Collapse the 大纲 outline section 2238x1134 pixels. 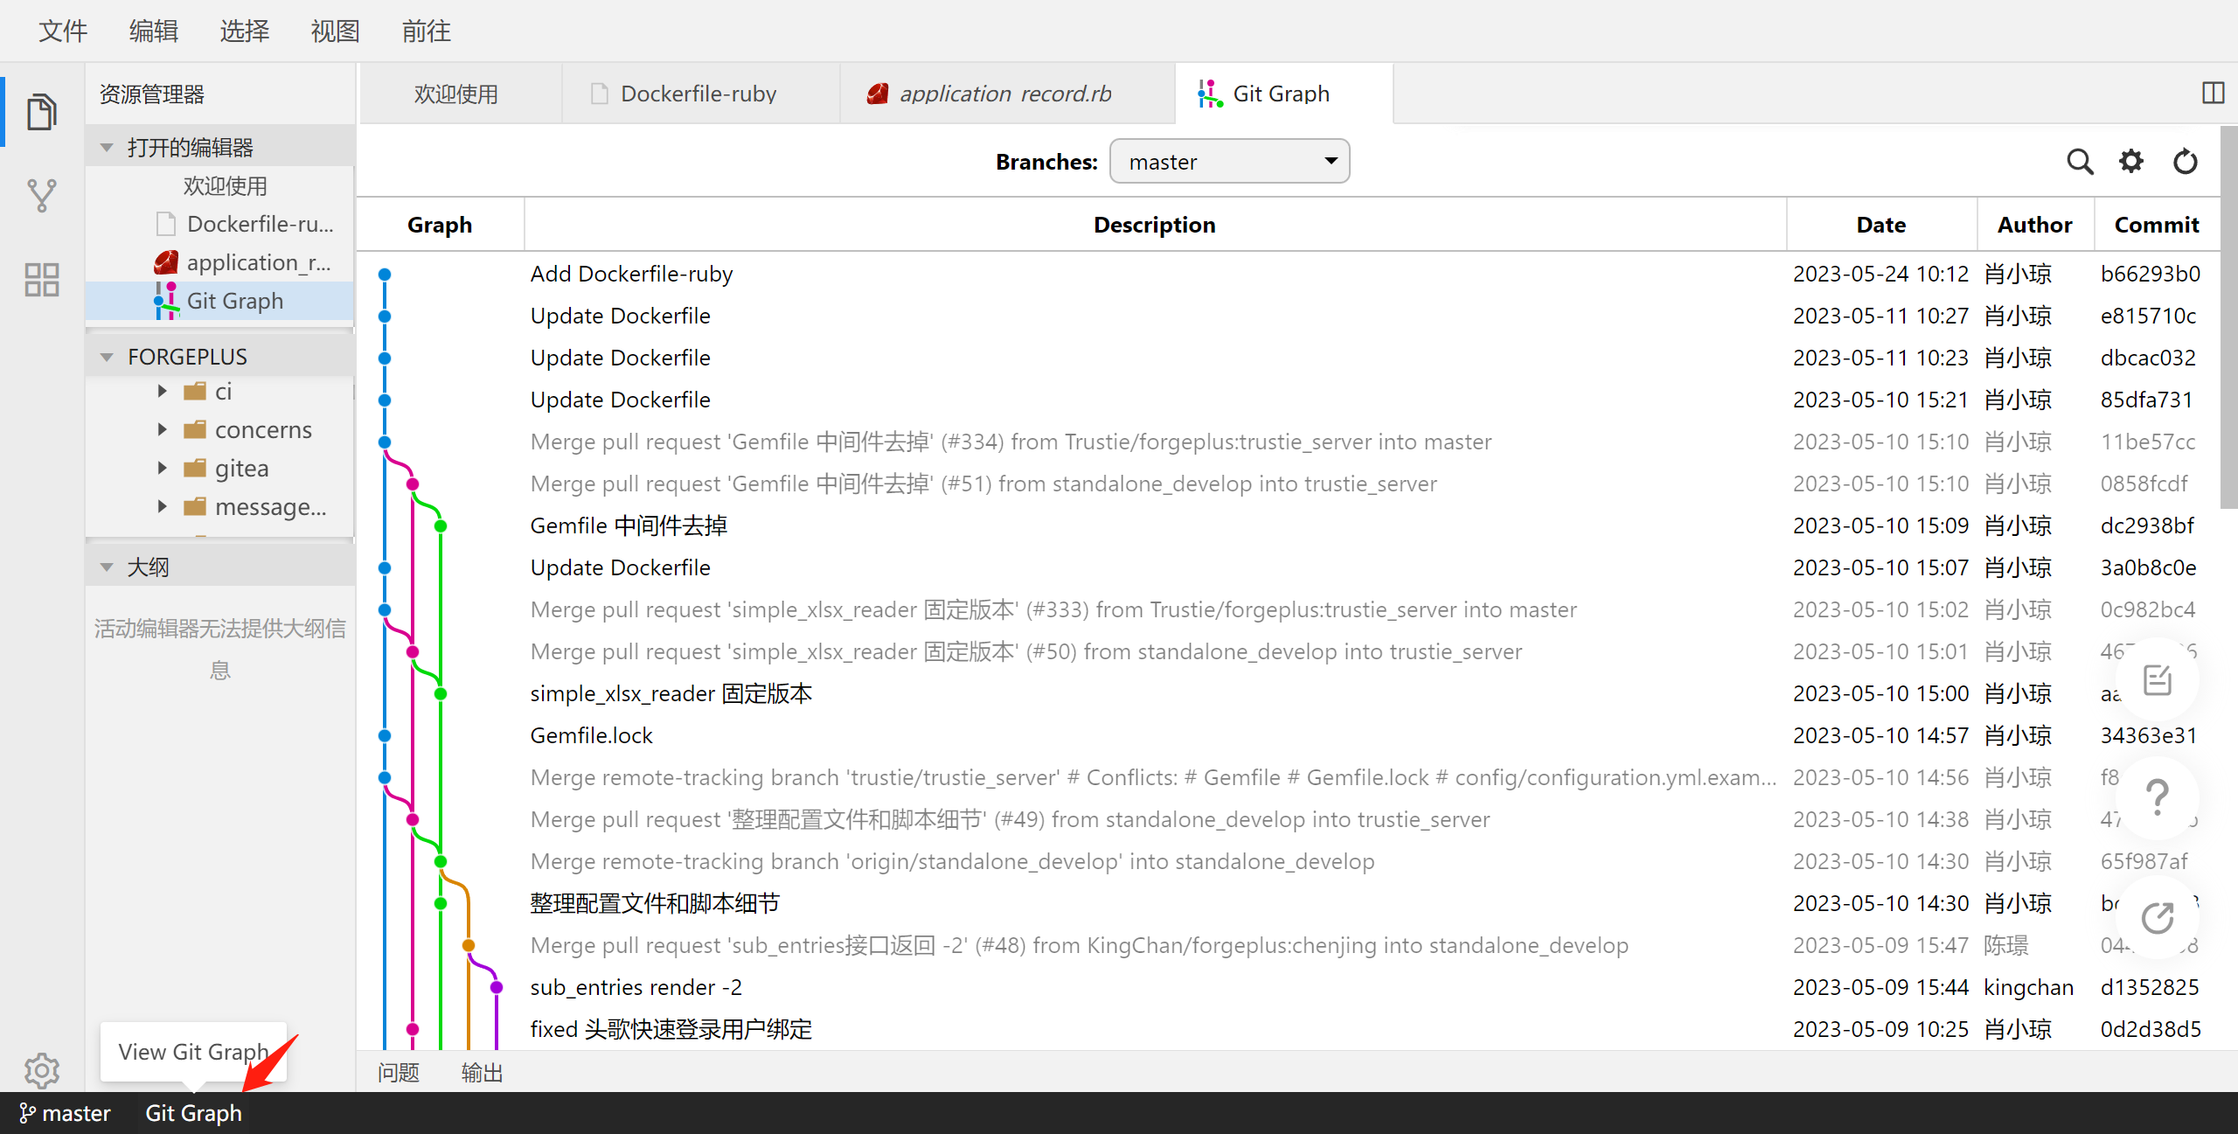point(107,567)
